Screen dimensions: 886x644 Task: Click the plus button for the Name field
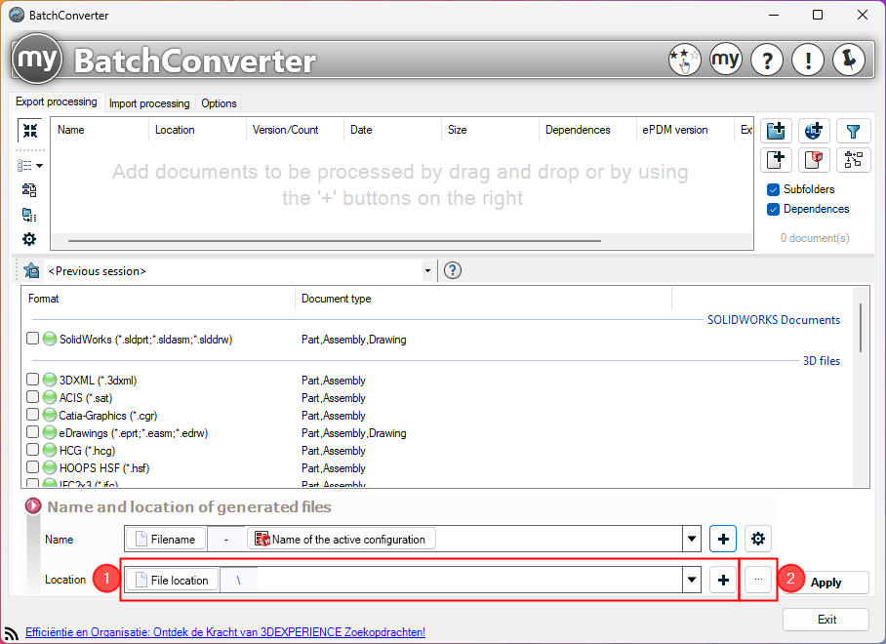[x=723, y=539]
